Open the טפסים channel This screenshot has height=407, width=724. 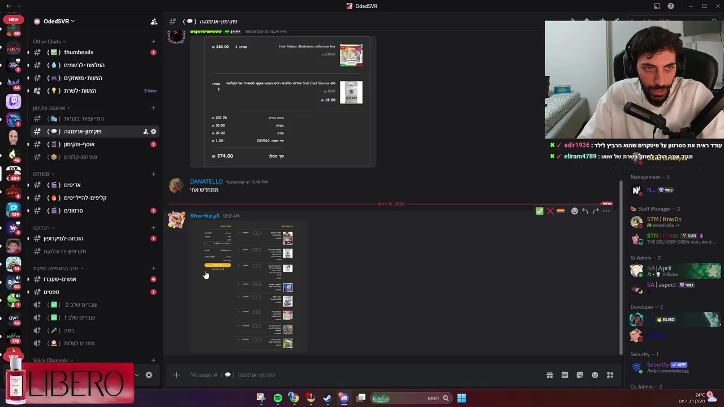pyautogui.click(x=94, y=292)
